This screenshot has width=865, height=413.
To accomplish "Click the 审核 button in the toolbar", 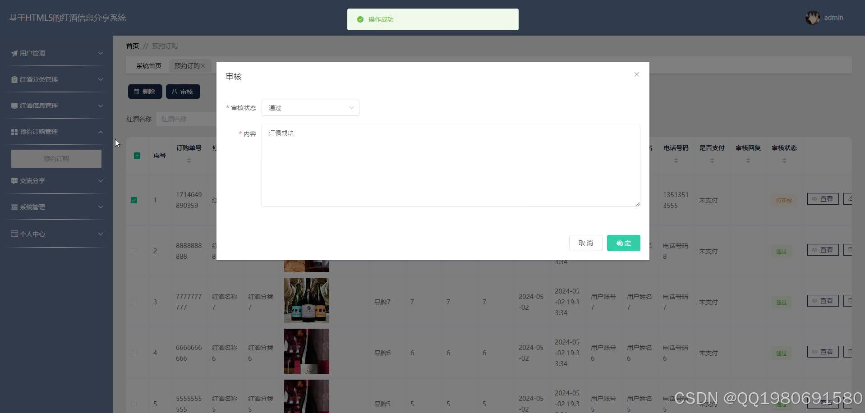I will (183, 92).
